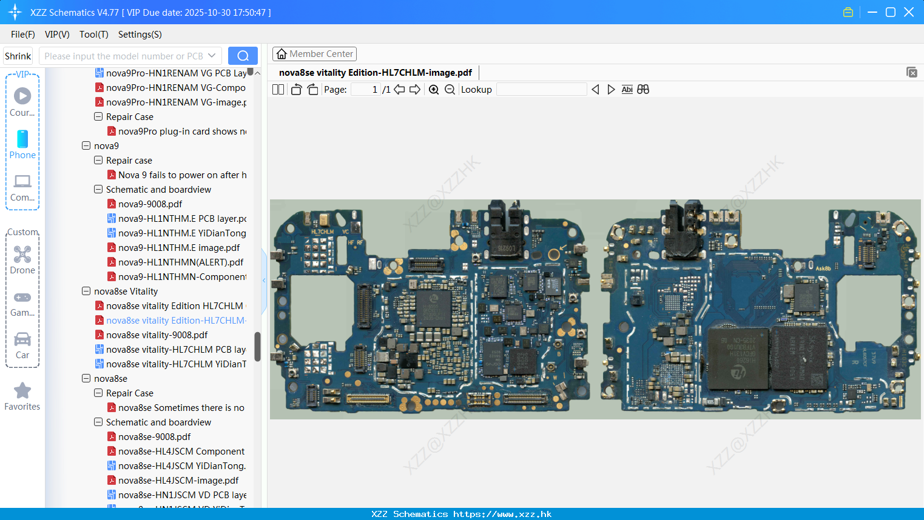
Task: Click the Lookup text field
Action: [541, 90]
